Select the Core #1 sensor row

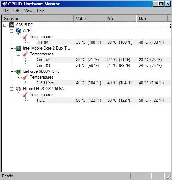point(103,66)
